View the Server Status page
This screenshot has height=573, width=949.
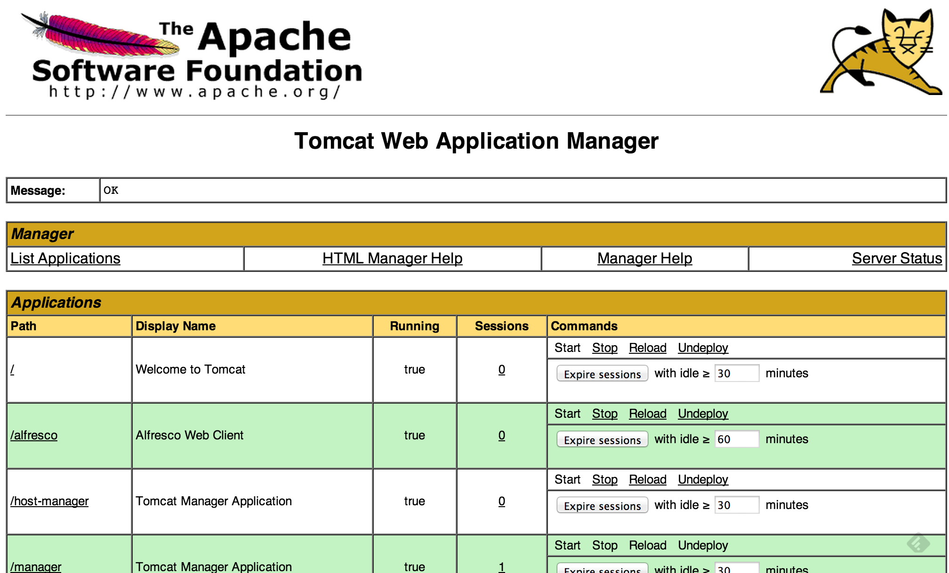897,258
